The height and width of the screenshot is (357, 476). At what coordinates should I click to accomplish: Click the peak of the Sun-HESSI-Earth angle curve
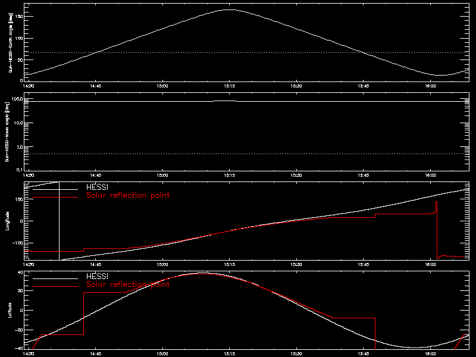pos(230,10)
